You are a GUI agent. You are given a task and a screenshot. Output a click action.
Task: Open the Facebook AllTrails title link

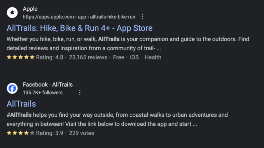click(21, 103)
